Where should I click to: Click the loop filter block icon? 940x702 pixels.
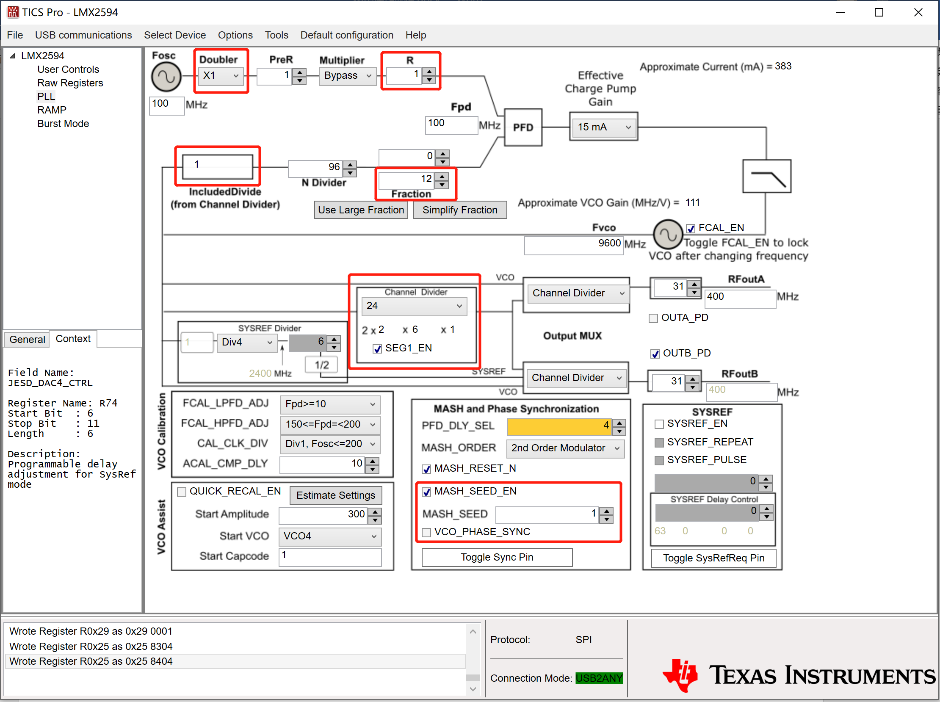pyautogui.click(x=766, y=177)
